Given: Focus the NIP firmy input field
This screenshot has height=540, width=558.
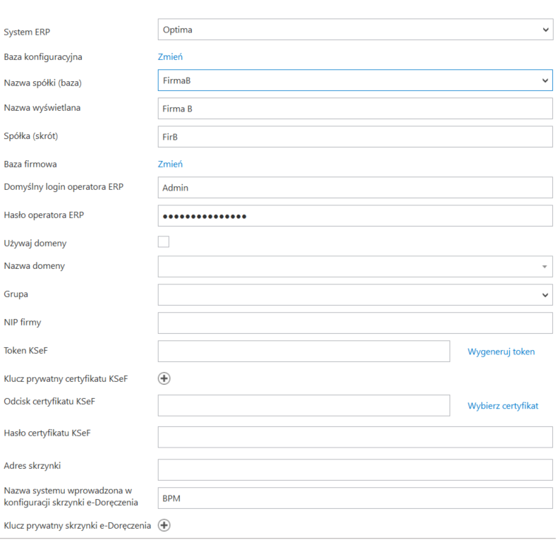Looking at the screenshot, I should pos(355,323).
